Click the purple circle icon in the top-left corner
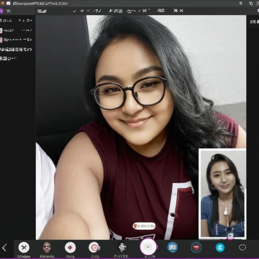Screen dimensions: 259x259 2,11
